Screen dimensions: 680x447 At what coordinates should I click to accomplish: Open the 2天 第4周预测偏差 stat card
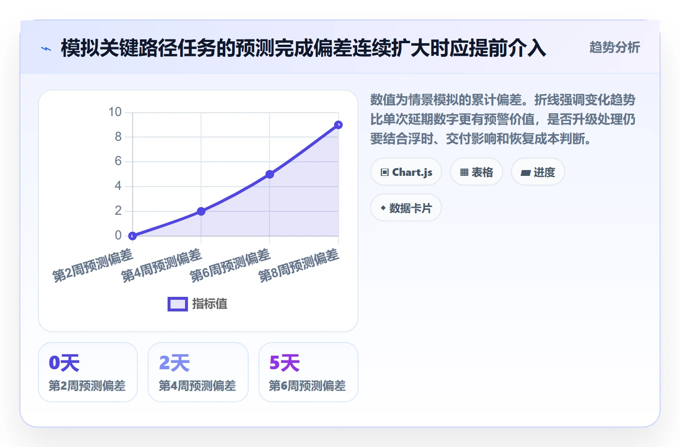(x=198, y=372)
